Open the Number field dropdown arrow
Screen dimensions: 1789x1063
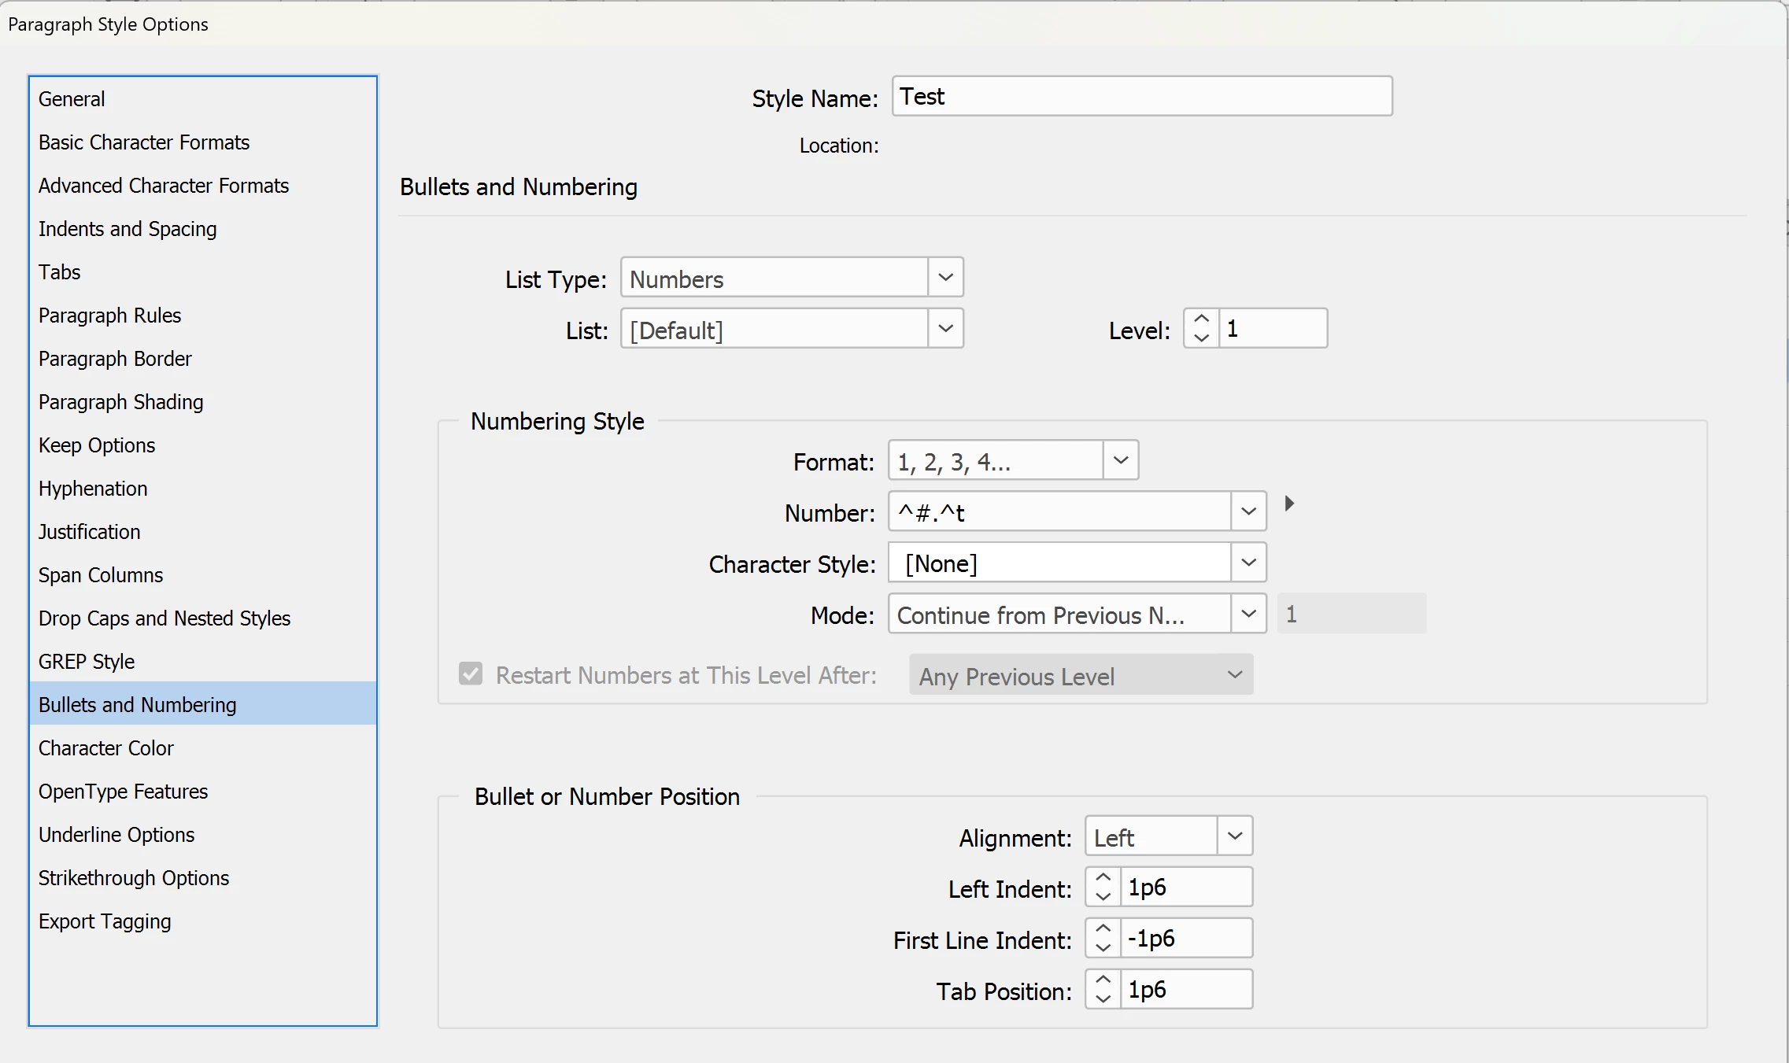pyautogui.click(x=1248, y=511)
